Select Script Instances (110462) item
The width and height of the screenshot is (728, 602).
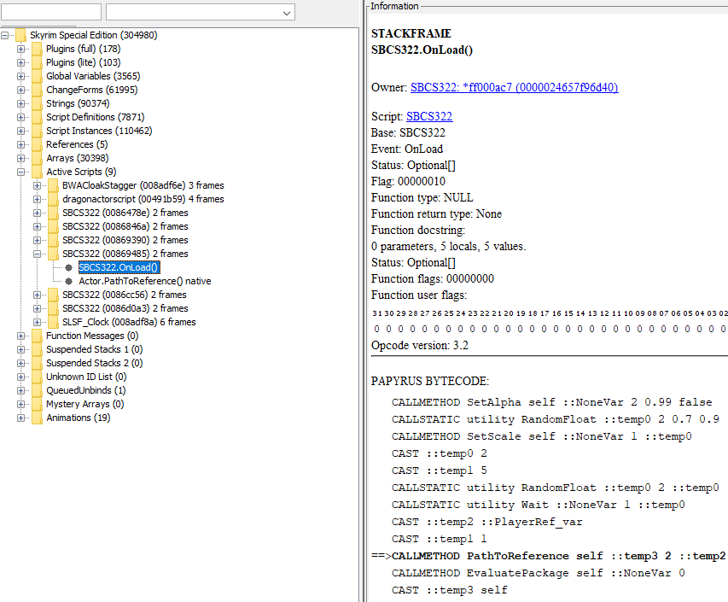coord(99,131)
